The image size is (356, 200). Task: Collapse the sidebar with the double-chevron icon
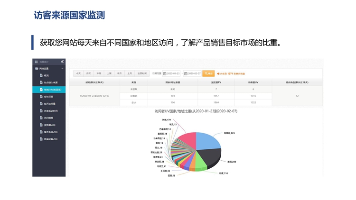coord(62,62)
